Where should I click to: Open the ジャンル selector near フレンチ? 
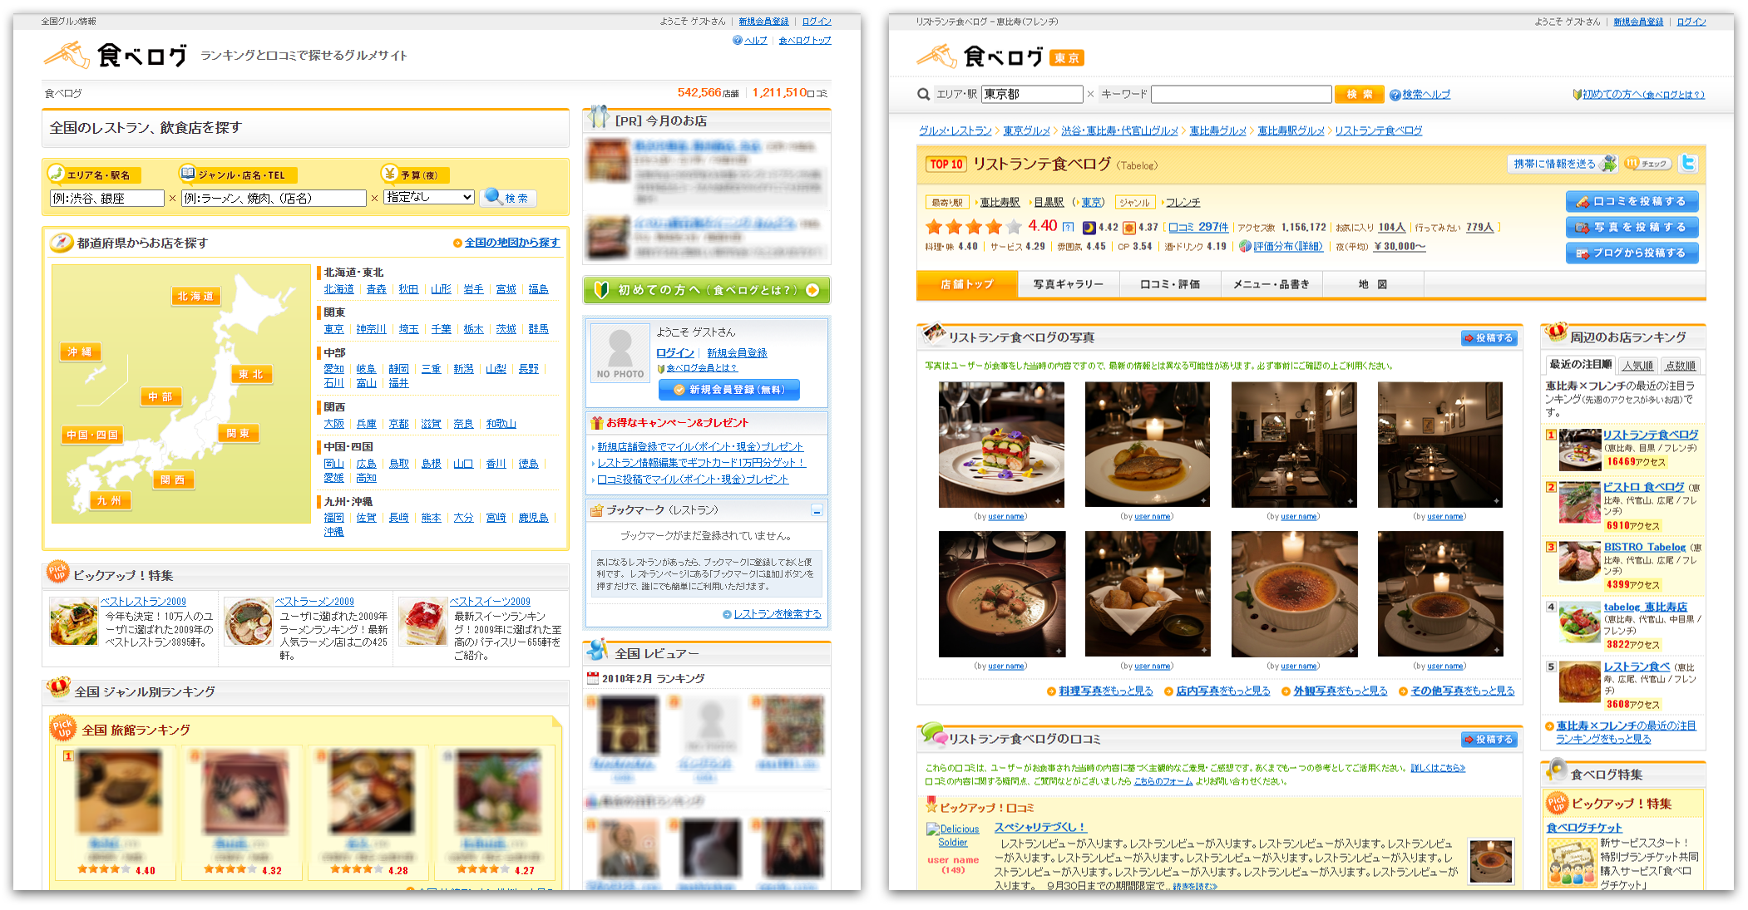(1136, 202)
